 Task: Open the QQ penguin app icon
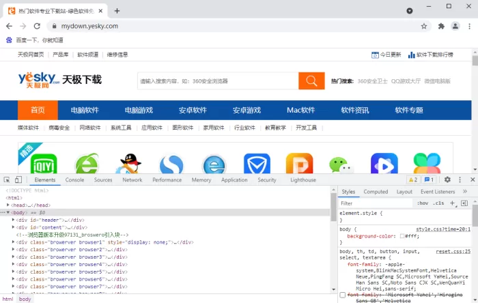(x=128, y=164)
